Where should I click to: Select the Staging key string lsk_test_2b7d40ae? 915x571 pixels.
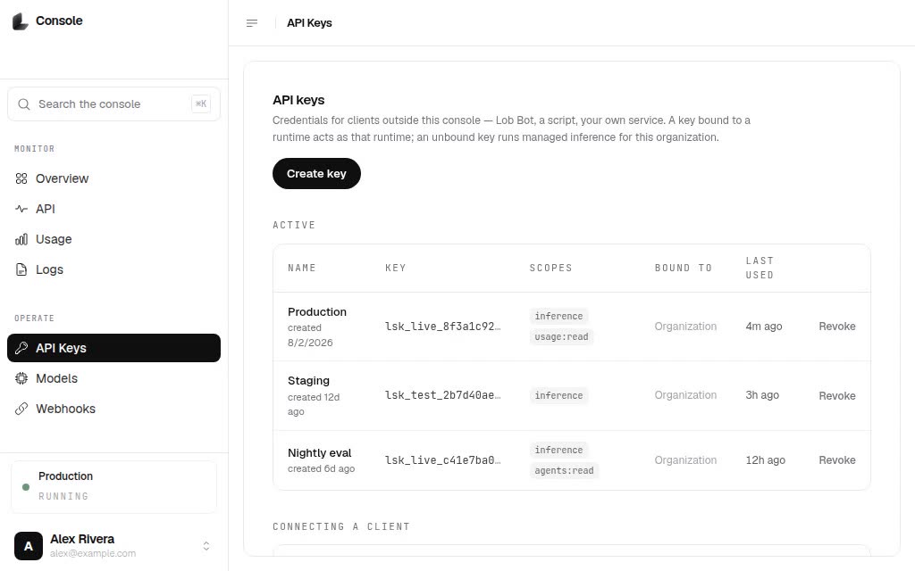443,395
